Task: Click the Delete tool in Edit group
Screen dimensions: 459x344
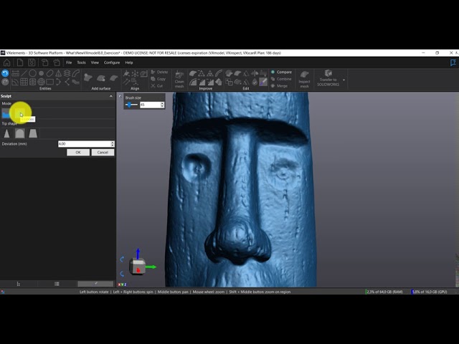Action: [159, 72]
